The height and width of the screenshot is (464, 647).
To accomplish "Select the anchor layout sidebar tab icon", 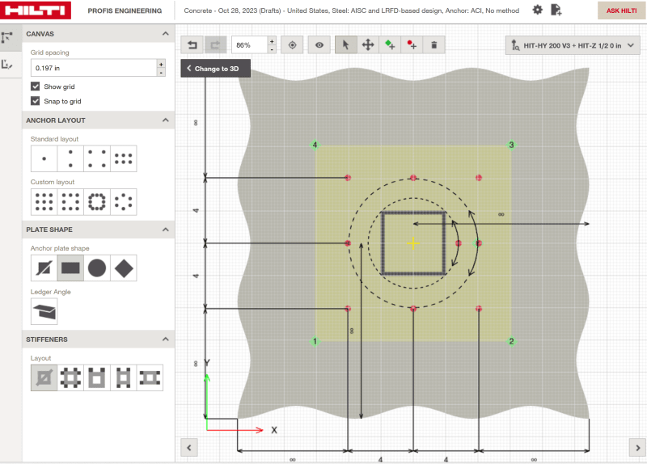I will click(x=7, y=37).
